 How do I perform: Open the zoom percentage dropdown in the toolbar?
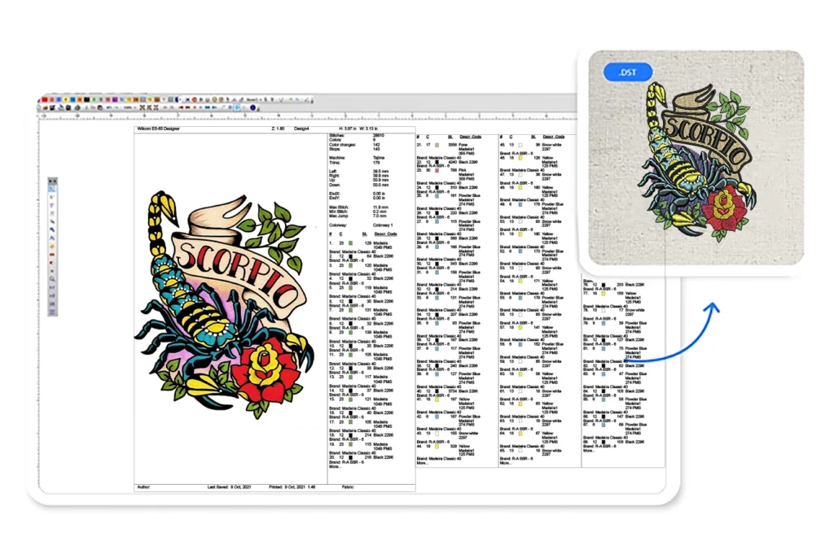[x=129, y=107]
